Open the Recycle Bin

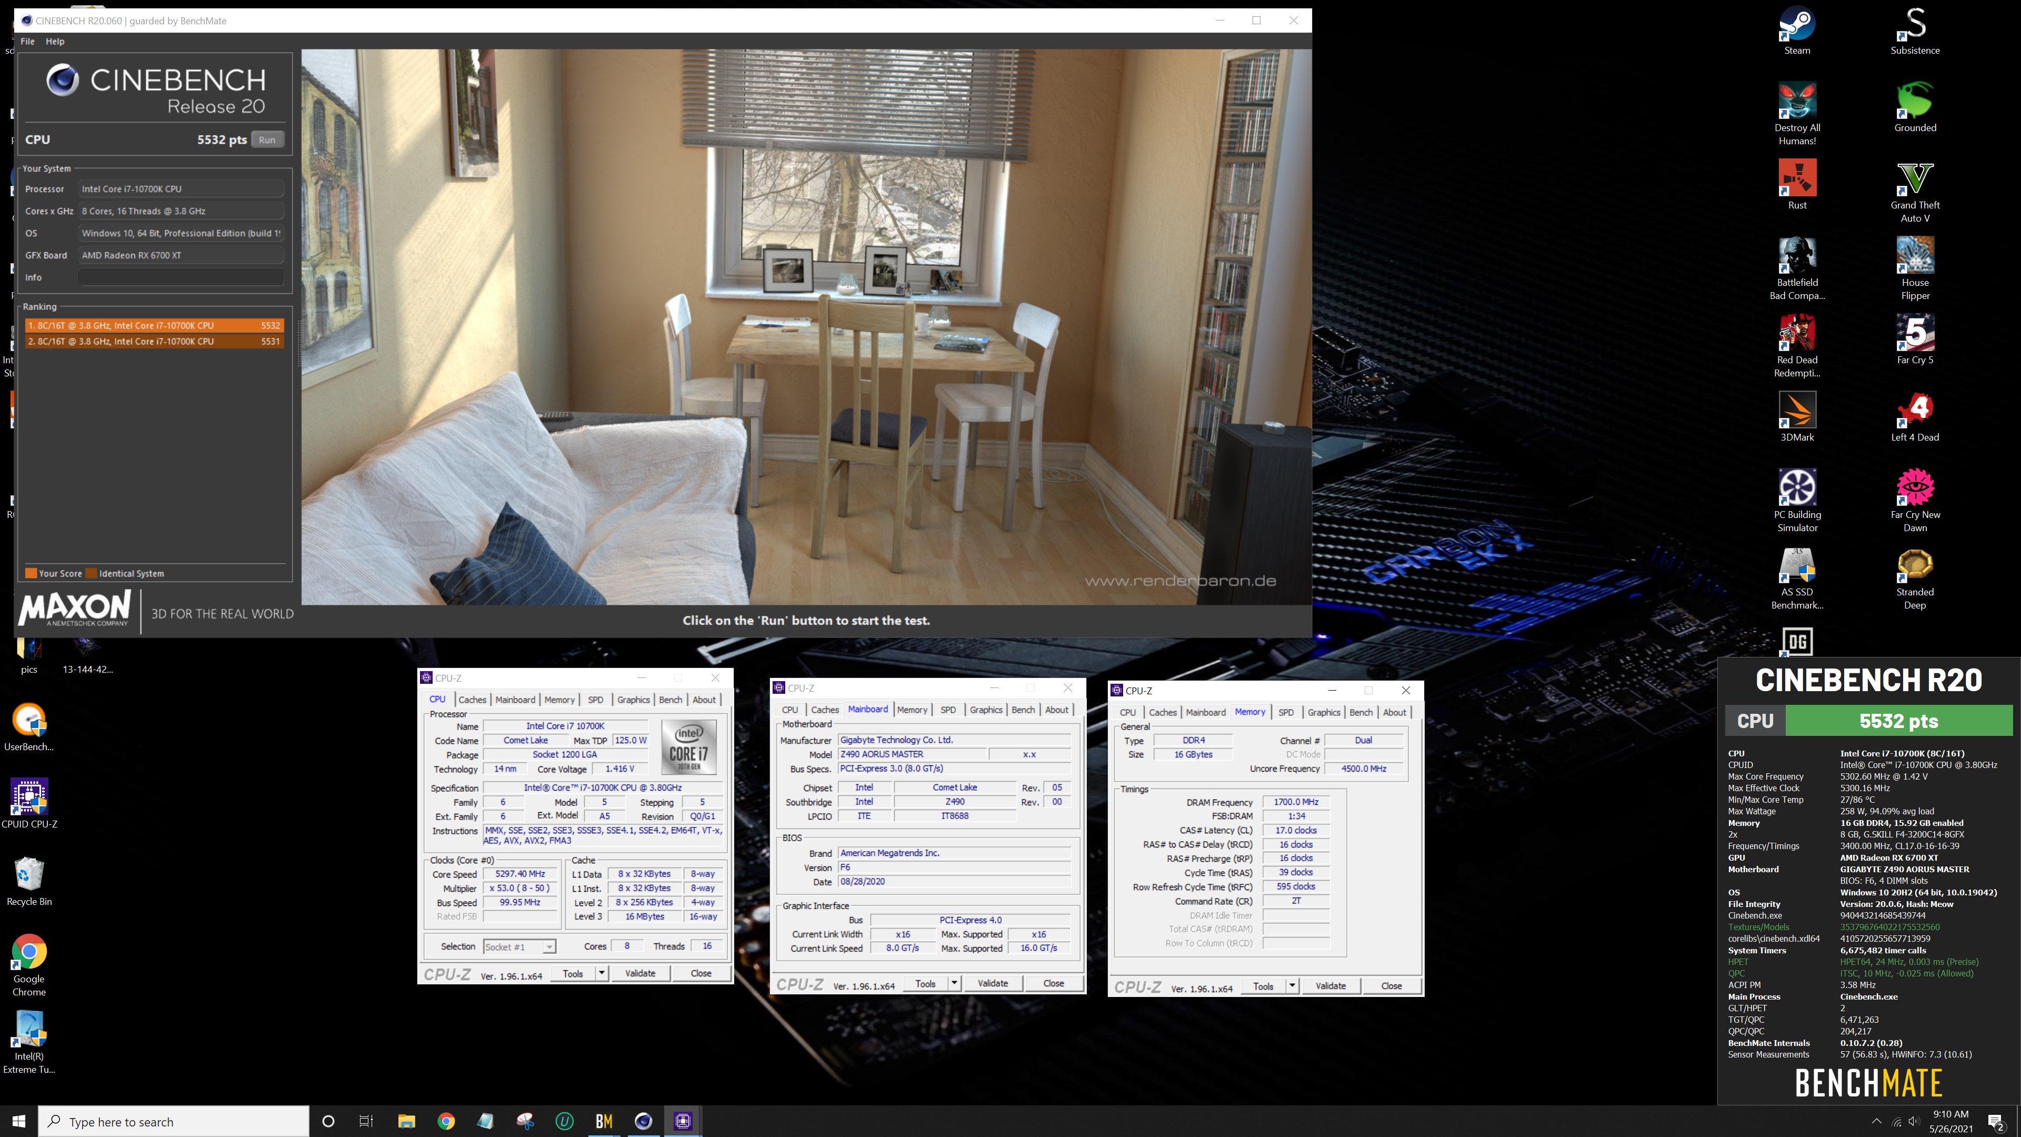pos(29,882)
